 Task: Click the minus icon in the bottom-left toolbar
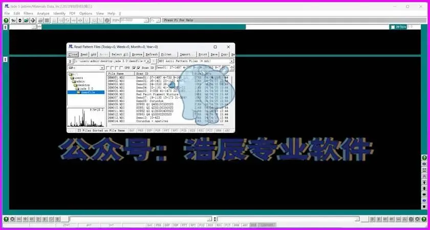[19, 219]
